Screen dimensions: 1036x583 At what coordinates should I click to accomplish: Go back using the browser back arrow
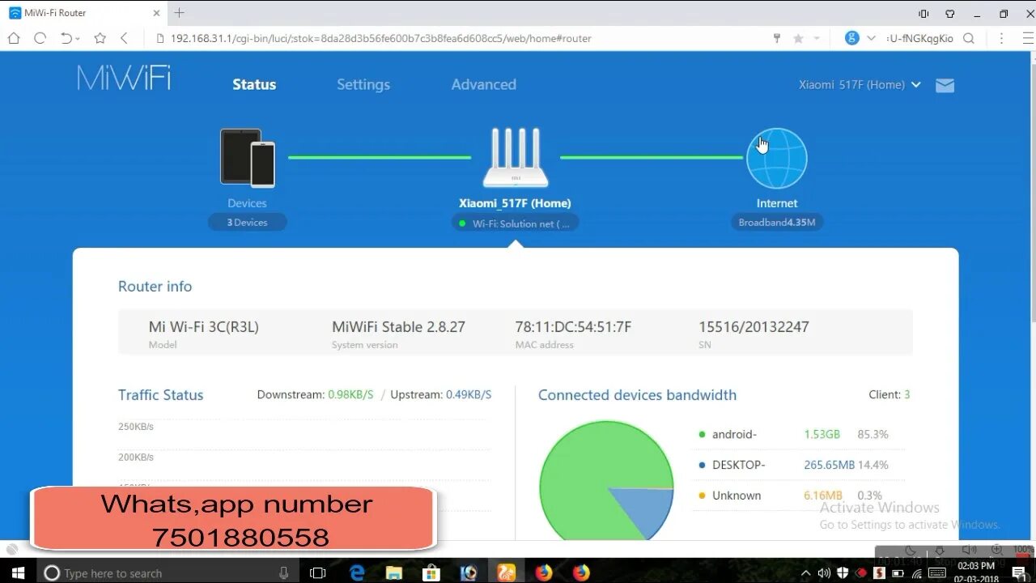pos(124,38)
